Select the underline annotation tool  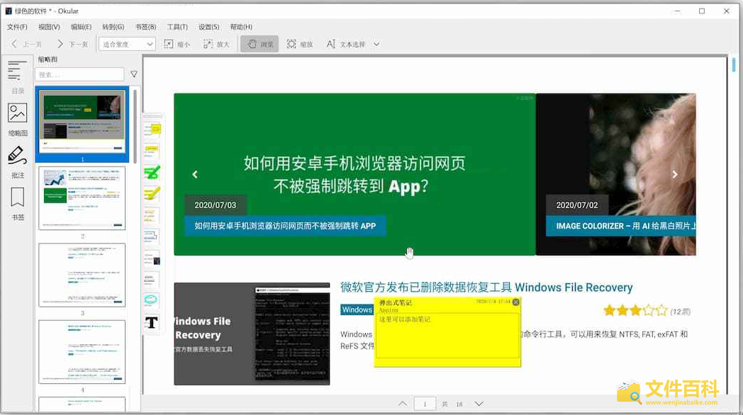tap(152, 279)
